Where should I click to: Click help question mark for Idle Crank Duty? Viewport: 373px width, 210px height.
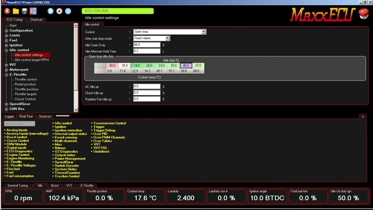tap(130, 45)
